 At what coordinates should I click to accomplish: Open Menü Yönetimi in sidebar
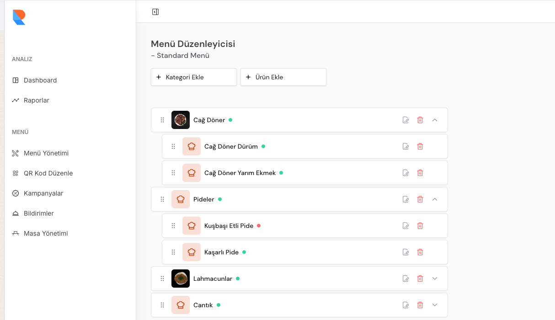click(46, 153)
